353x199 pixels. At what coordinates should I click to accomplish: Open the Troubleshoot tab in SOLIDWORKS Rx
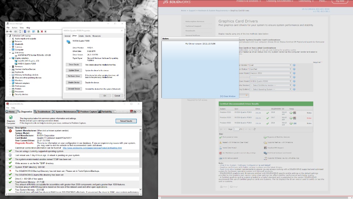coord(42,112)
